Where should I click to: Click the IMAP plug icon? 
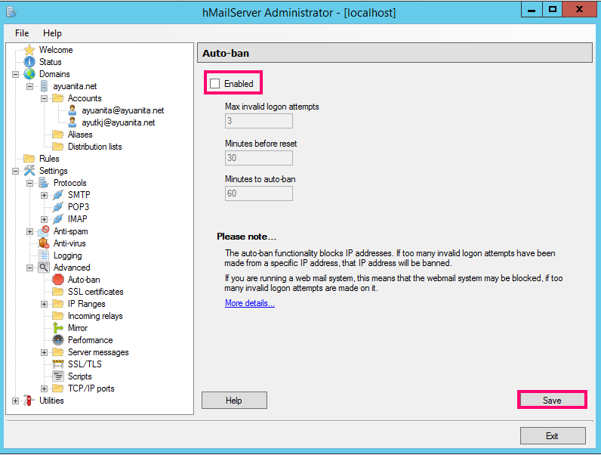58,218
